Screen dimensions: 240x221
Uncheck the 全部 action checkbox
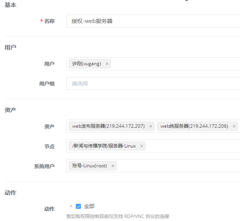(x=78, y=206)
